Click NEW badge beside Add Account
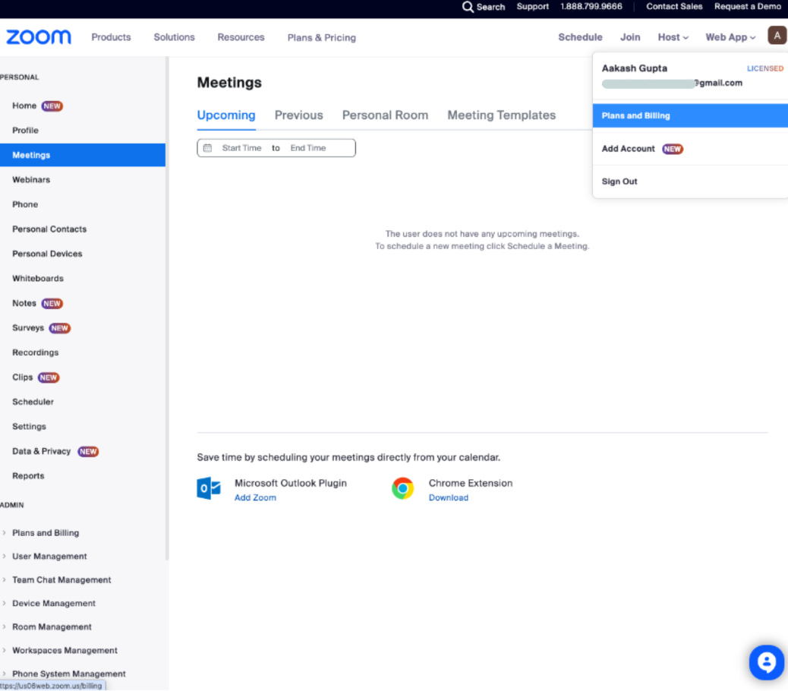788x691 pixels. point(673,150)
